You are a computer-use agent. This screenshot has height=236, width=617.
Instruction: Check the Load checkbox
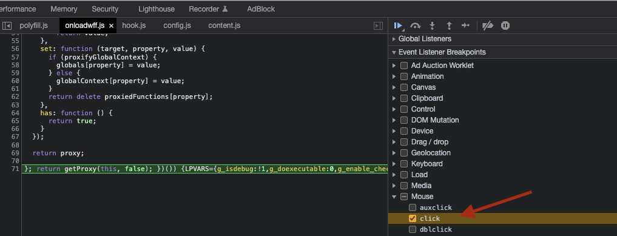coord(404,175)
